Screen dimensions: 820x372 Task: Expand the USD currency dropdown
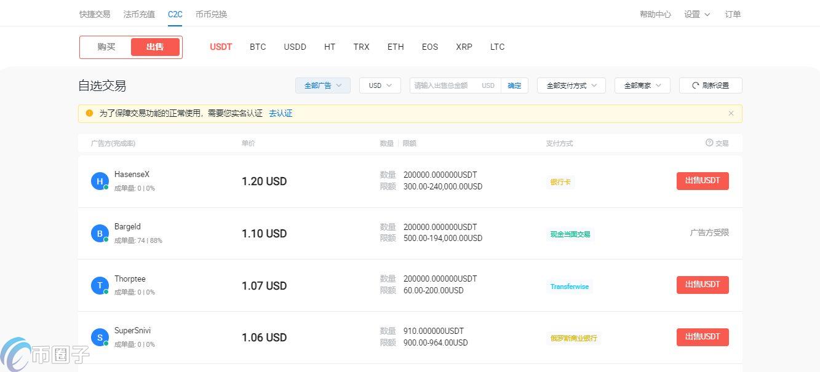click(x=380, y=85)
